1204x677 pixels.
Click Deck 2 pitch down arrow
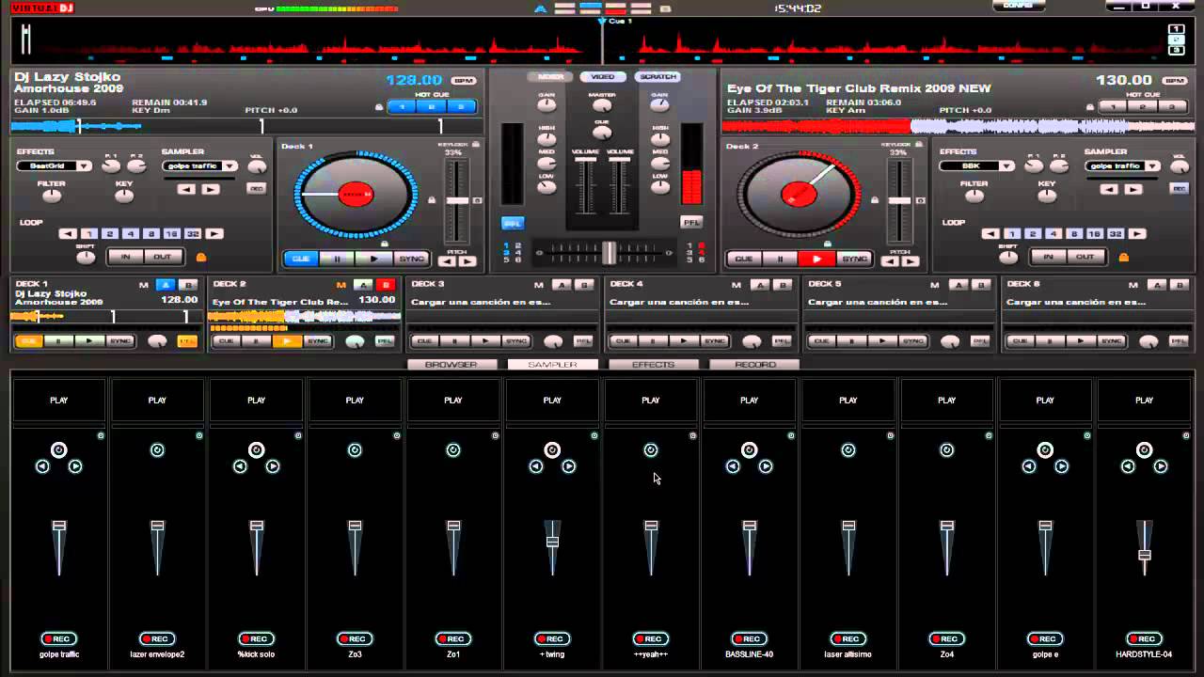890,261
